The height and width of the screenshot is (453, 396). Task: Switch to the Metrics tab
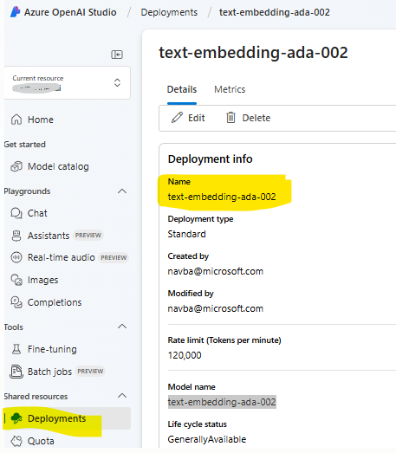click(230, 89)
